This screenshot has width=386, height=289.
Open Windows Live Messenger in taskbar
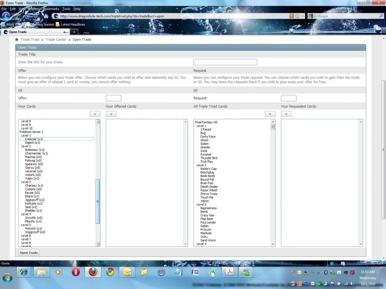[x=246, y=272]
